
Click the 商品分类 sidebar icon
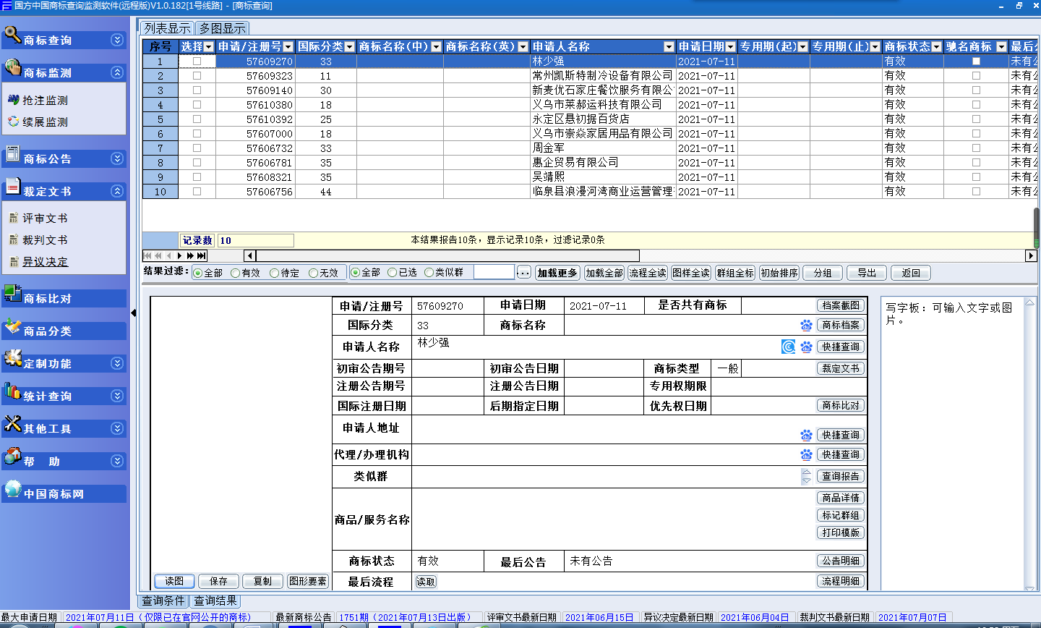click(12, 326)
